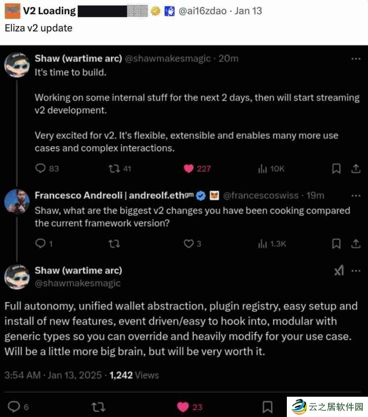368x417 pixels.
Task: Open more options on Francesco's tweet
Action: [x=356, y=196]
